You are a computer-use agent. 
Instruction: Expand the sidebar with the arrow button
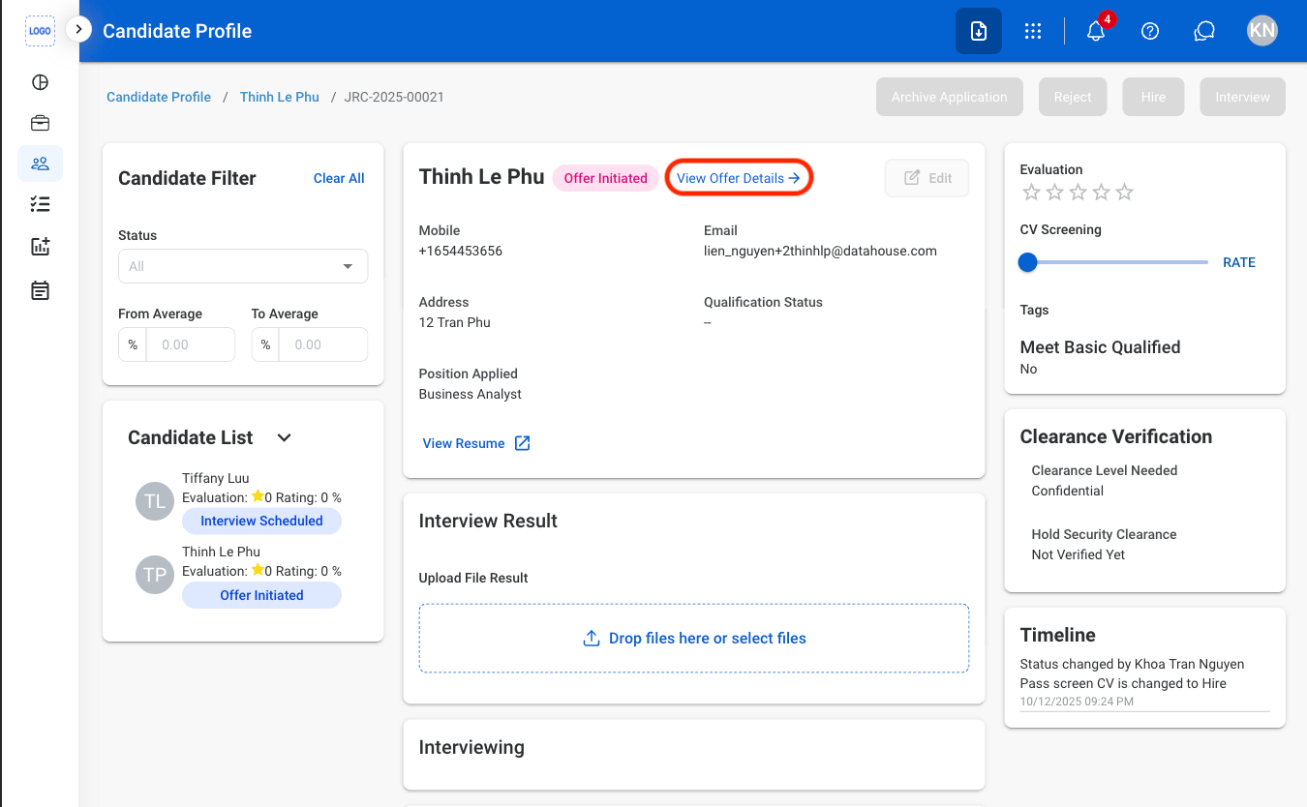pyautogui.click(x=78, y=30)
